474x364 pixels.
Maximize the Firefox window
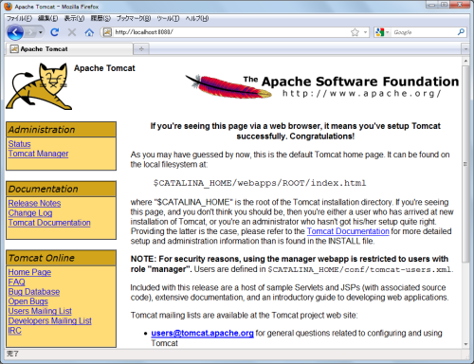click(444, 5)
